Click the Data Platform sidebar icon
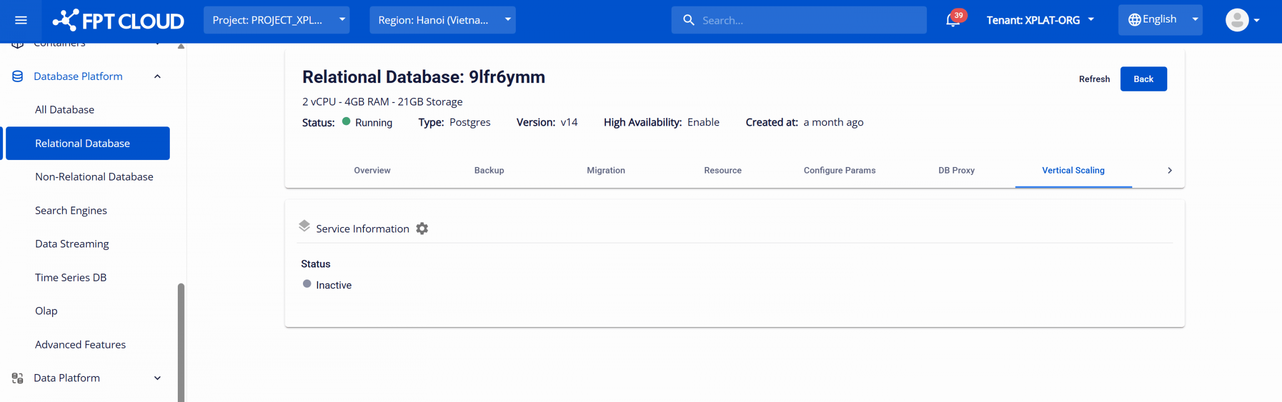Viewport: 1282px width, 402px height. point(18,378)
